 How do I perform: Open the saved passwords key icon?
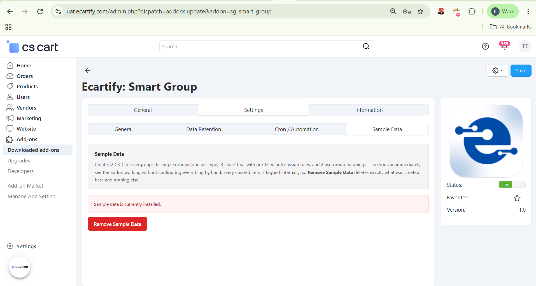[407, 11]
